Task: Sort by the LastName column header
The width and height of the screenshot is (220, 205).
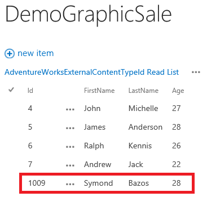Action: [x=143, y=91]
